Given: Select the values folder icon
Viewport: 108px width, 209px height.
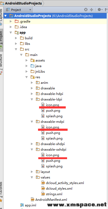Looking at the screenshot, I should tap(38, 177).
